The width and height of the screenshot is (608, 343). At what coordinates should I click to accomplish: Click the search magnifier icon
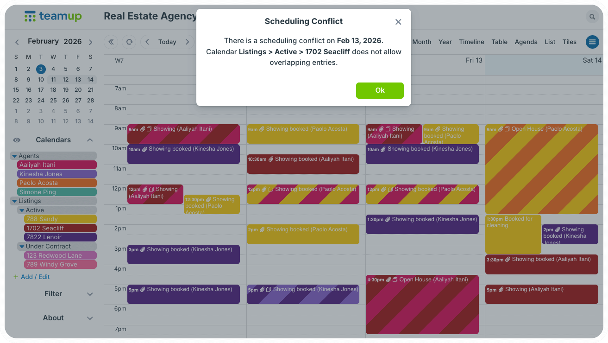[592, 17]
